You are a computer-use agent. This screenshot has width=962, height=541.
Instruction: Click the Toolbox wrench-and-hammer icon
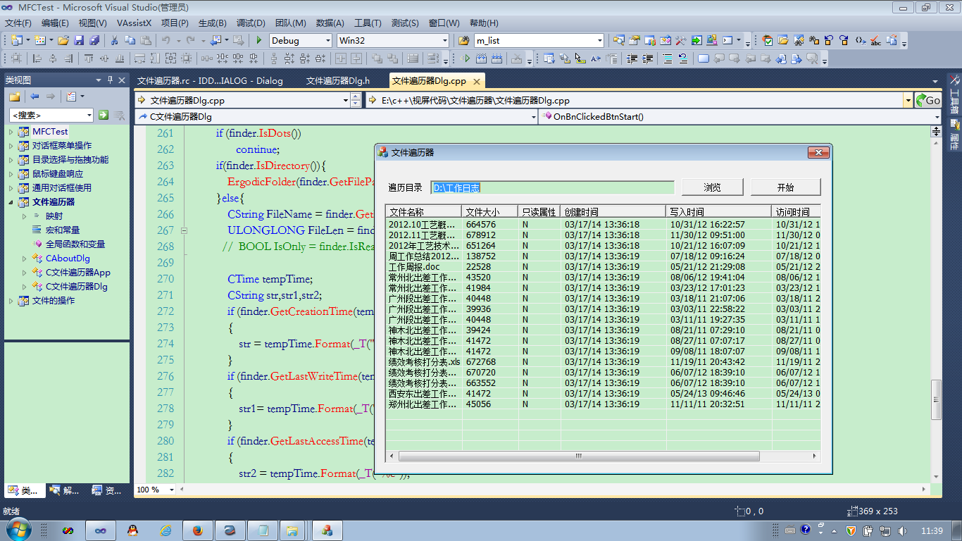click(681, 40)
